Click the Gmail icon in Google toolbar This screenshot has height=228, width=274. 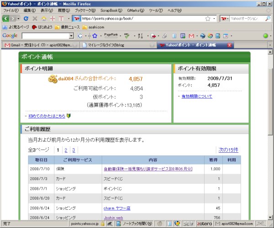(x=191, y=36)
